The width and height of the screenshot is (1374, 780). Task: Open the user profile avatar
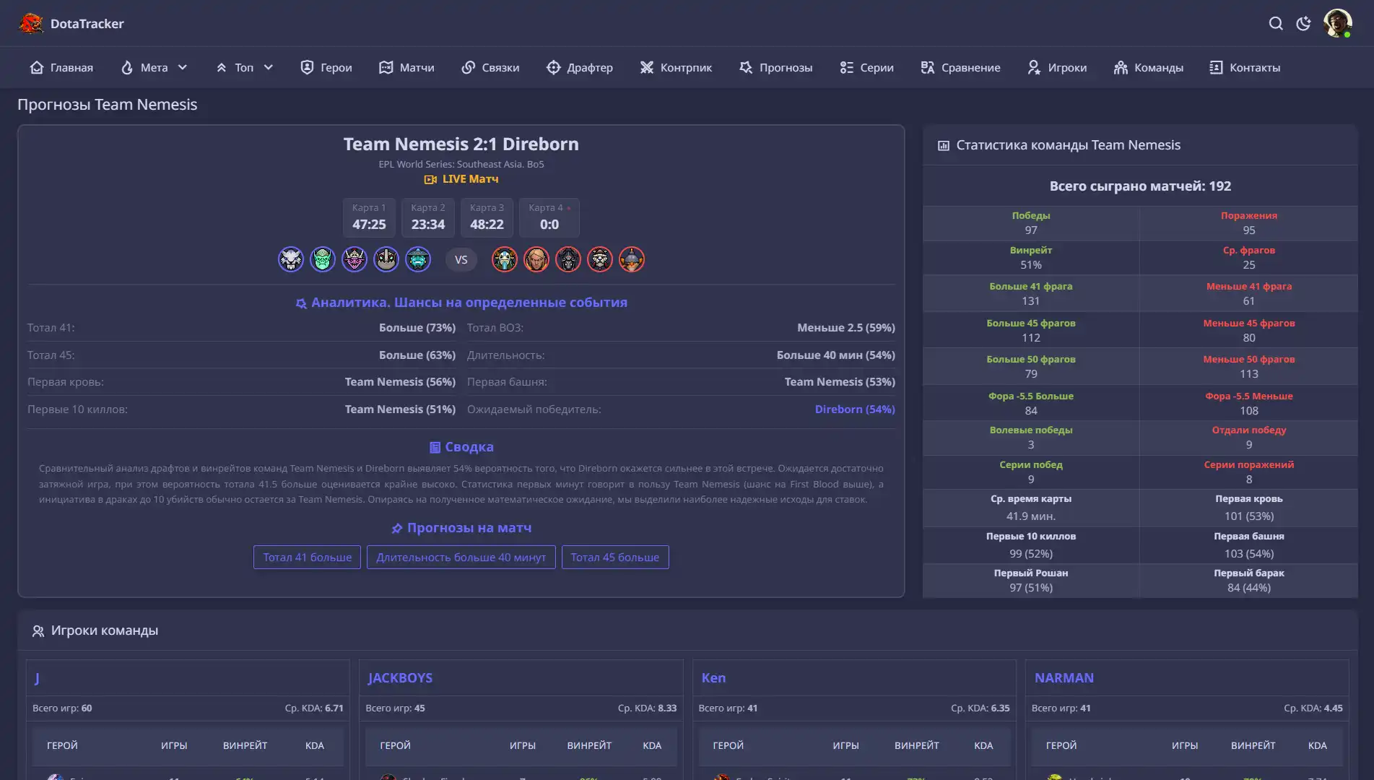[x=1337, y=23]
